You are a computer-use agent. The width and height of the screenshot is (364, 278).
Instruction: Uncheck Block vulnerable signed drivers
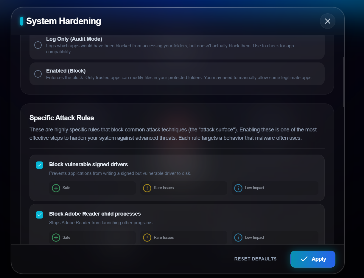pos(40,165)
